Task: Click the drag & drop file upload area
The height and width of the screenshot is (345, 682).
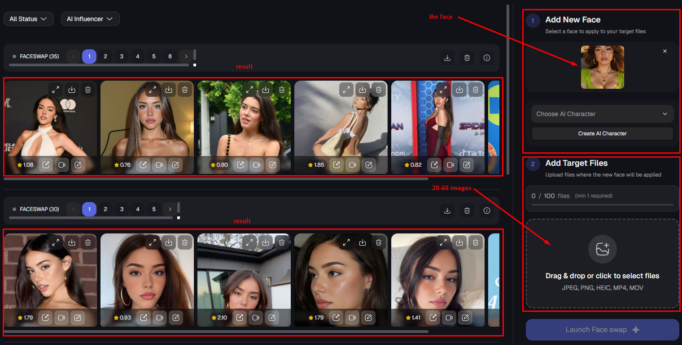Action: [x=602, y=263]
